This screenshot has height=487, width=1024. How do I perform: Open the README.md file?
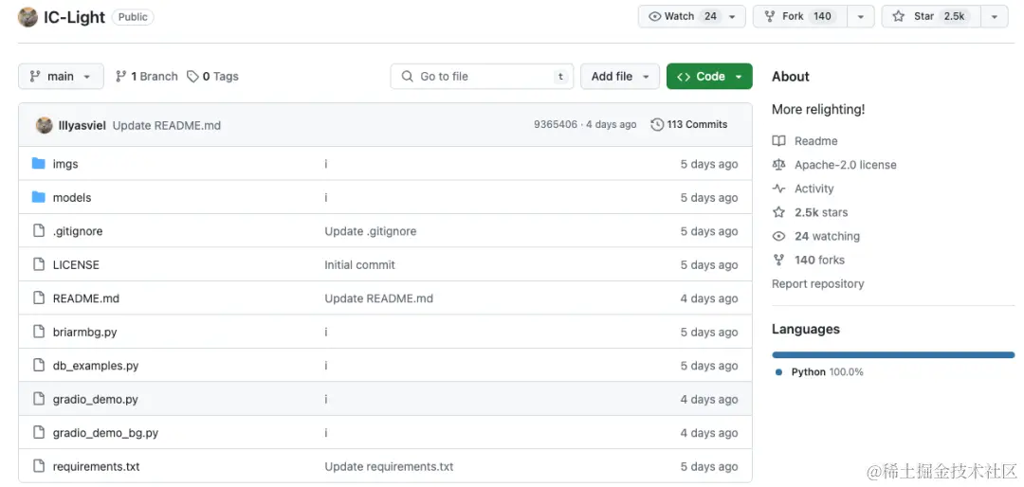[x=86, y=298]
